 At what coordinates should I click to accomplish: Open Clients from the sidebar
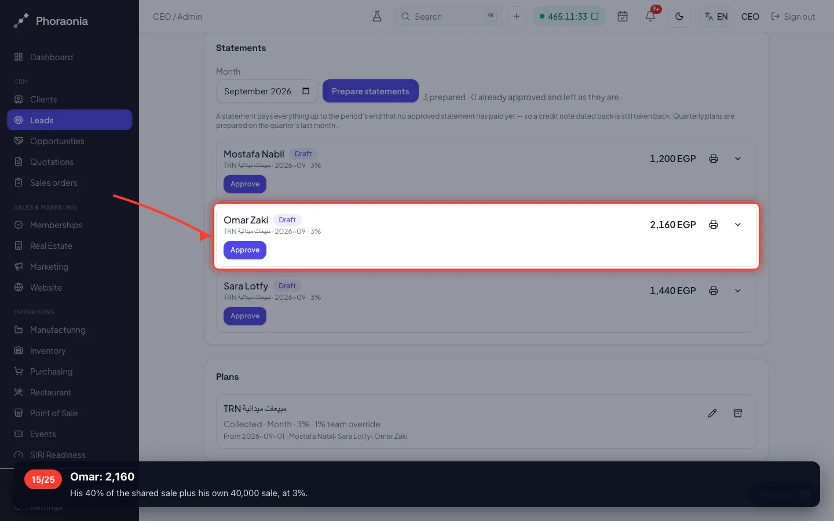pyautogui.click(x=69, y=100)
